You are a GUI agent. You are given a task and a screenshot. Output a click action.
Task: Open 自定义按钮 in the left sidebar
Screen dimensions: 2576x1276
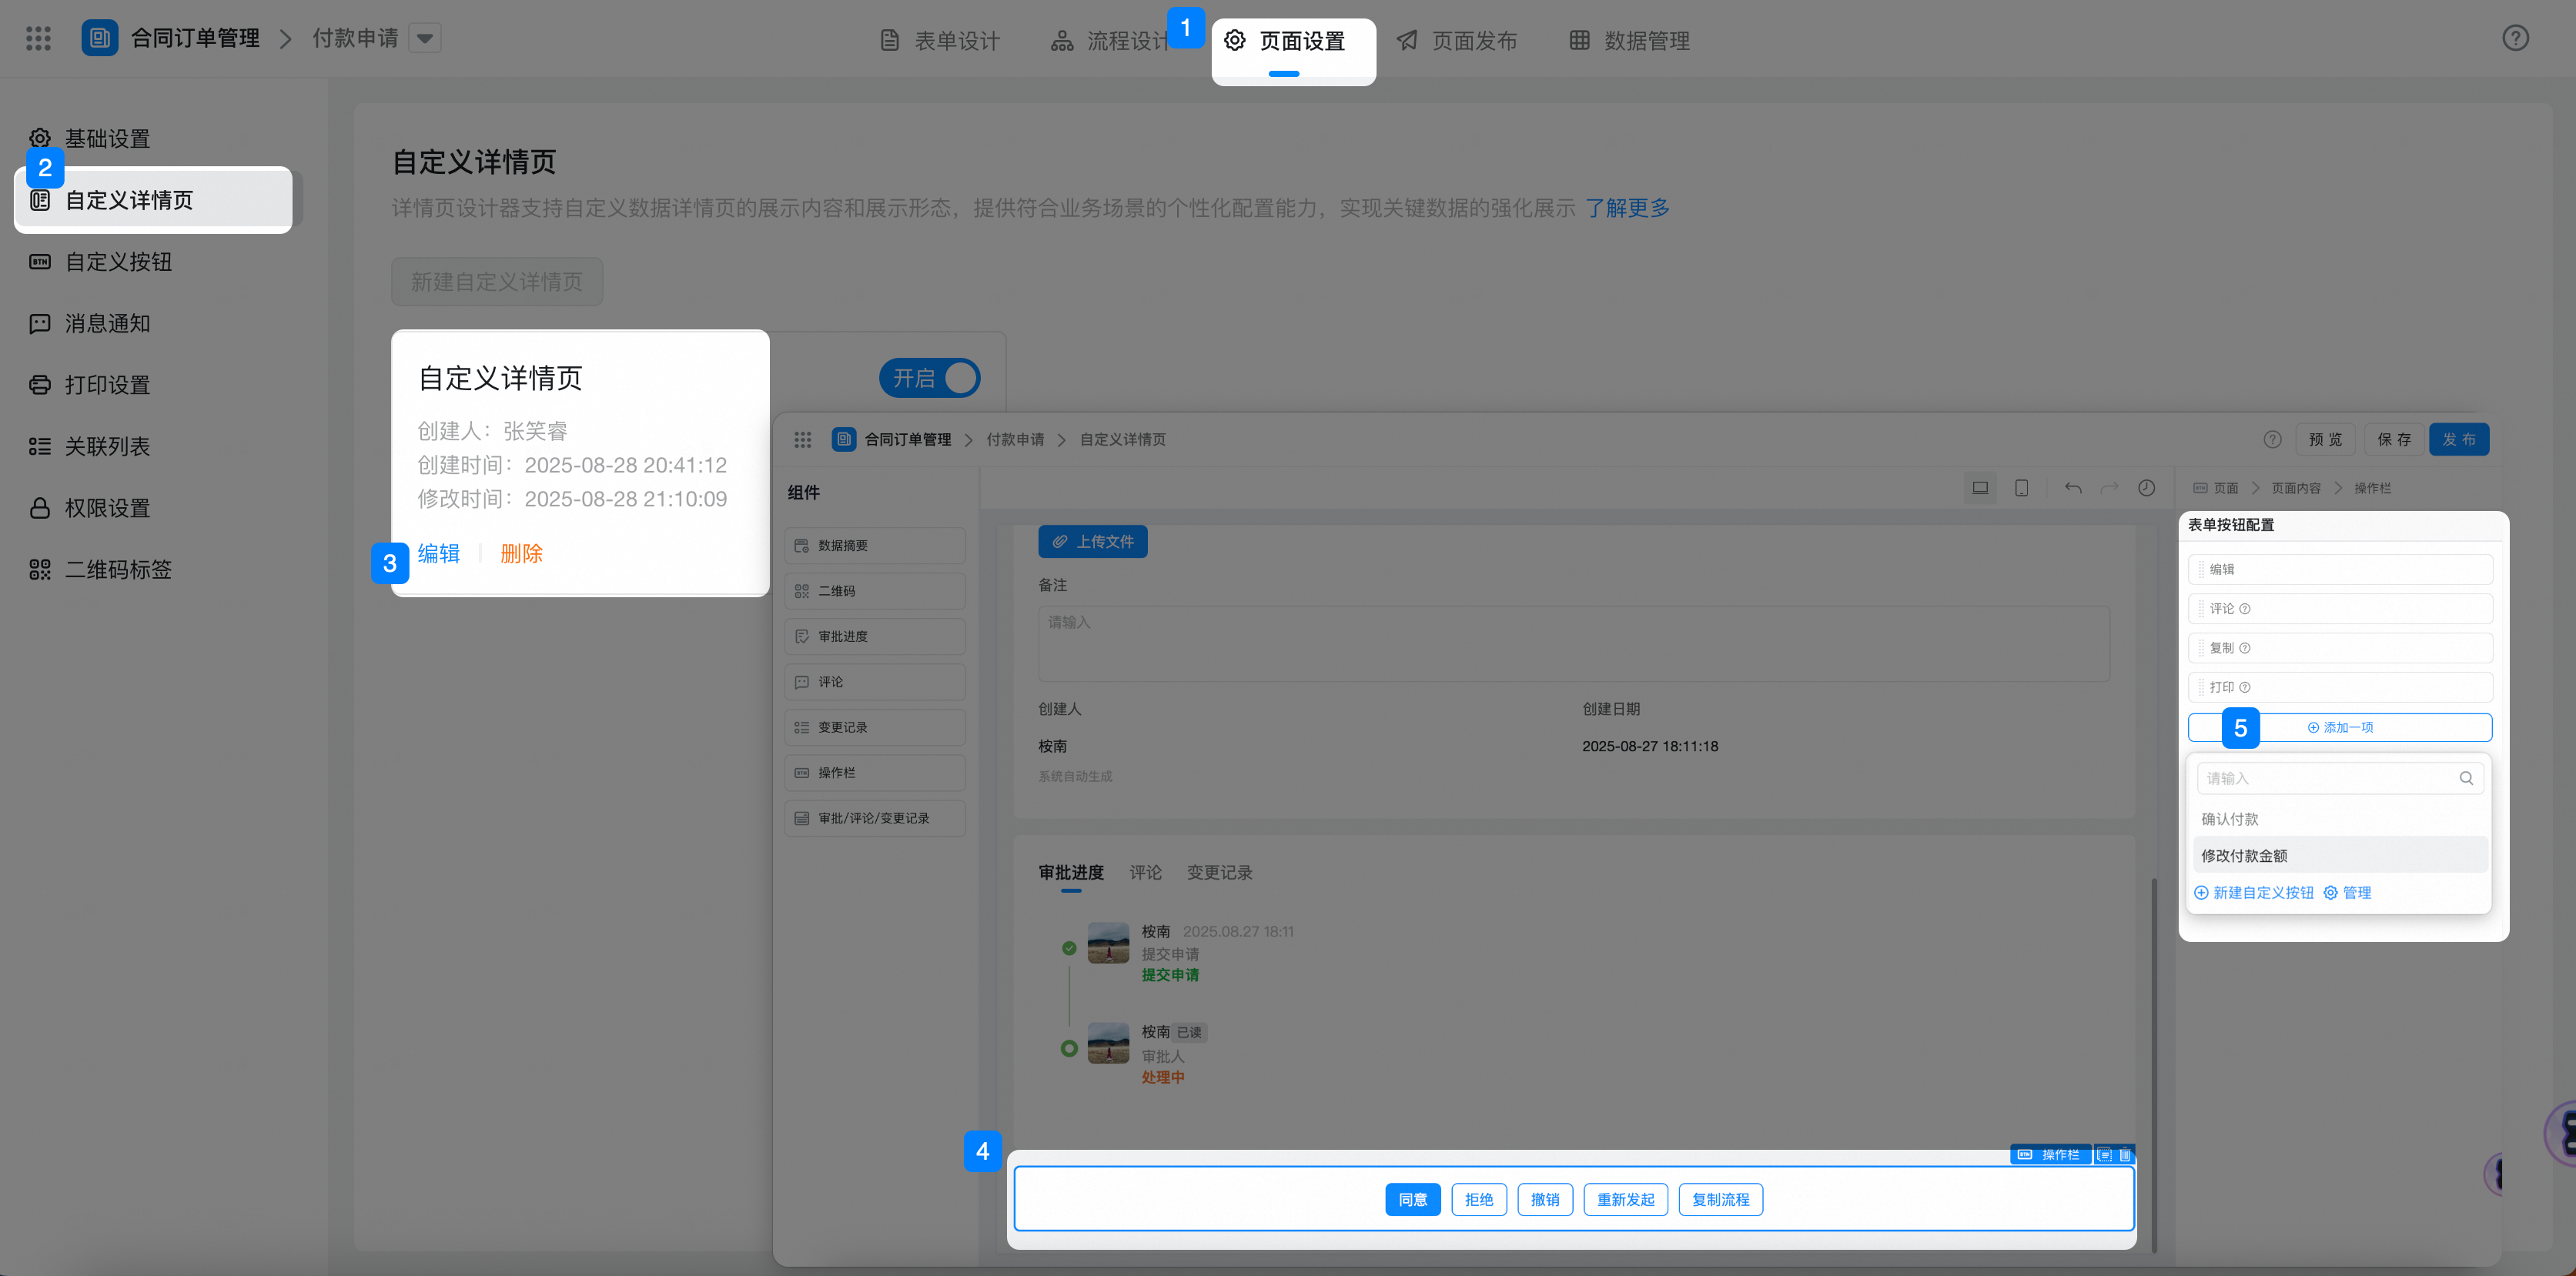tap(118, 262)
